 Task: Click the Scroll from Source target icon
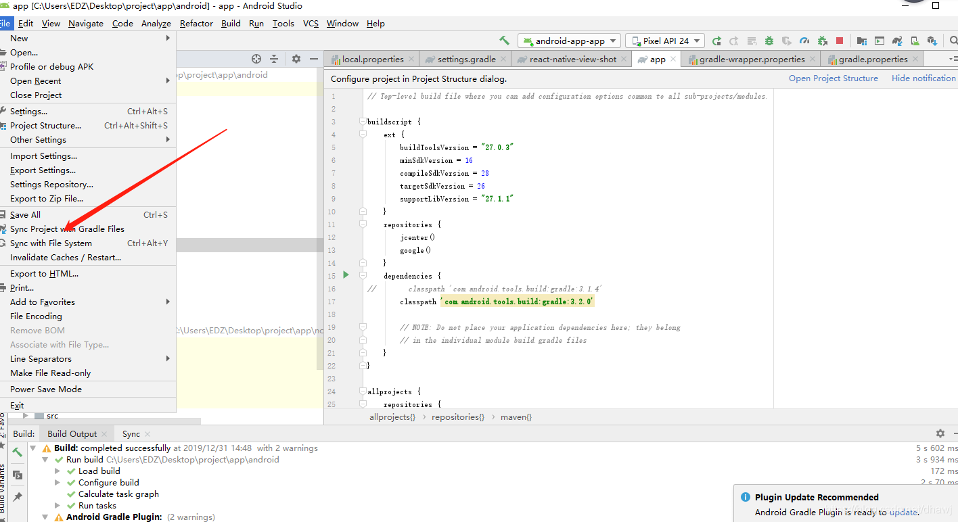click(256, 59)
